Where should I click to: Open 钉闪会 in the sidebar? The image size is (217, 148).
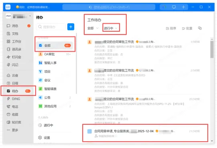(x=18, y=57)
